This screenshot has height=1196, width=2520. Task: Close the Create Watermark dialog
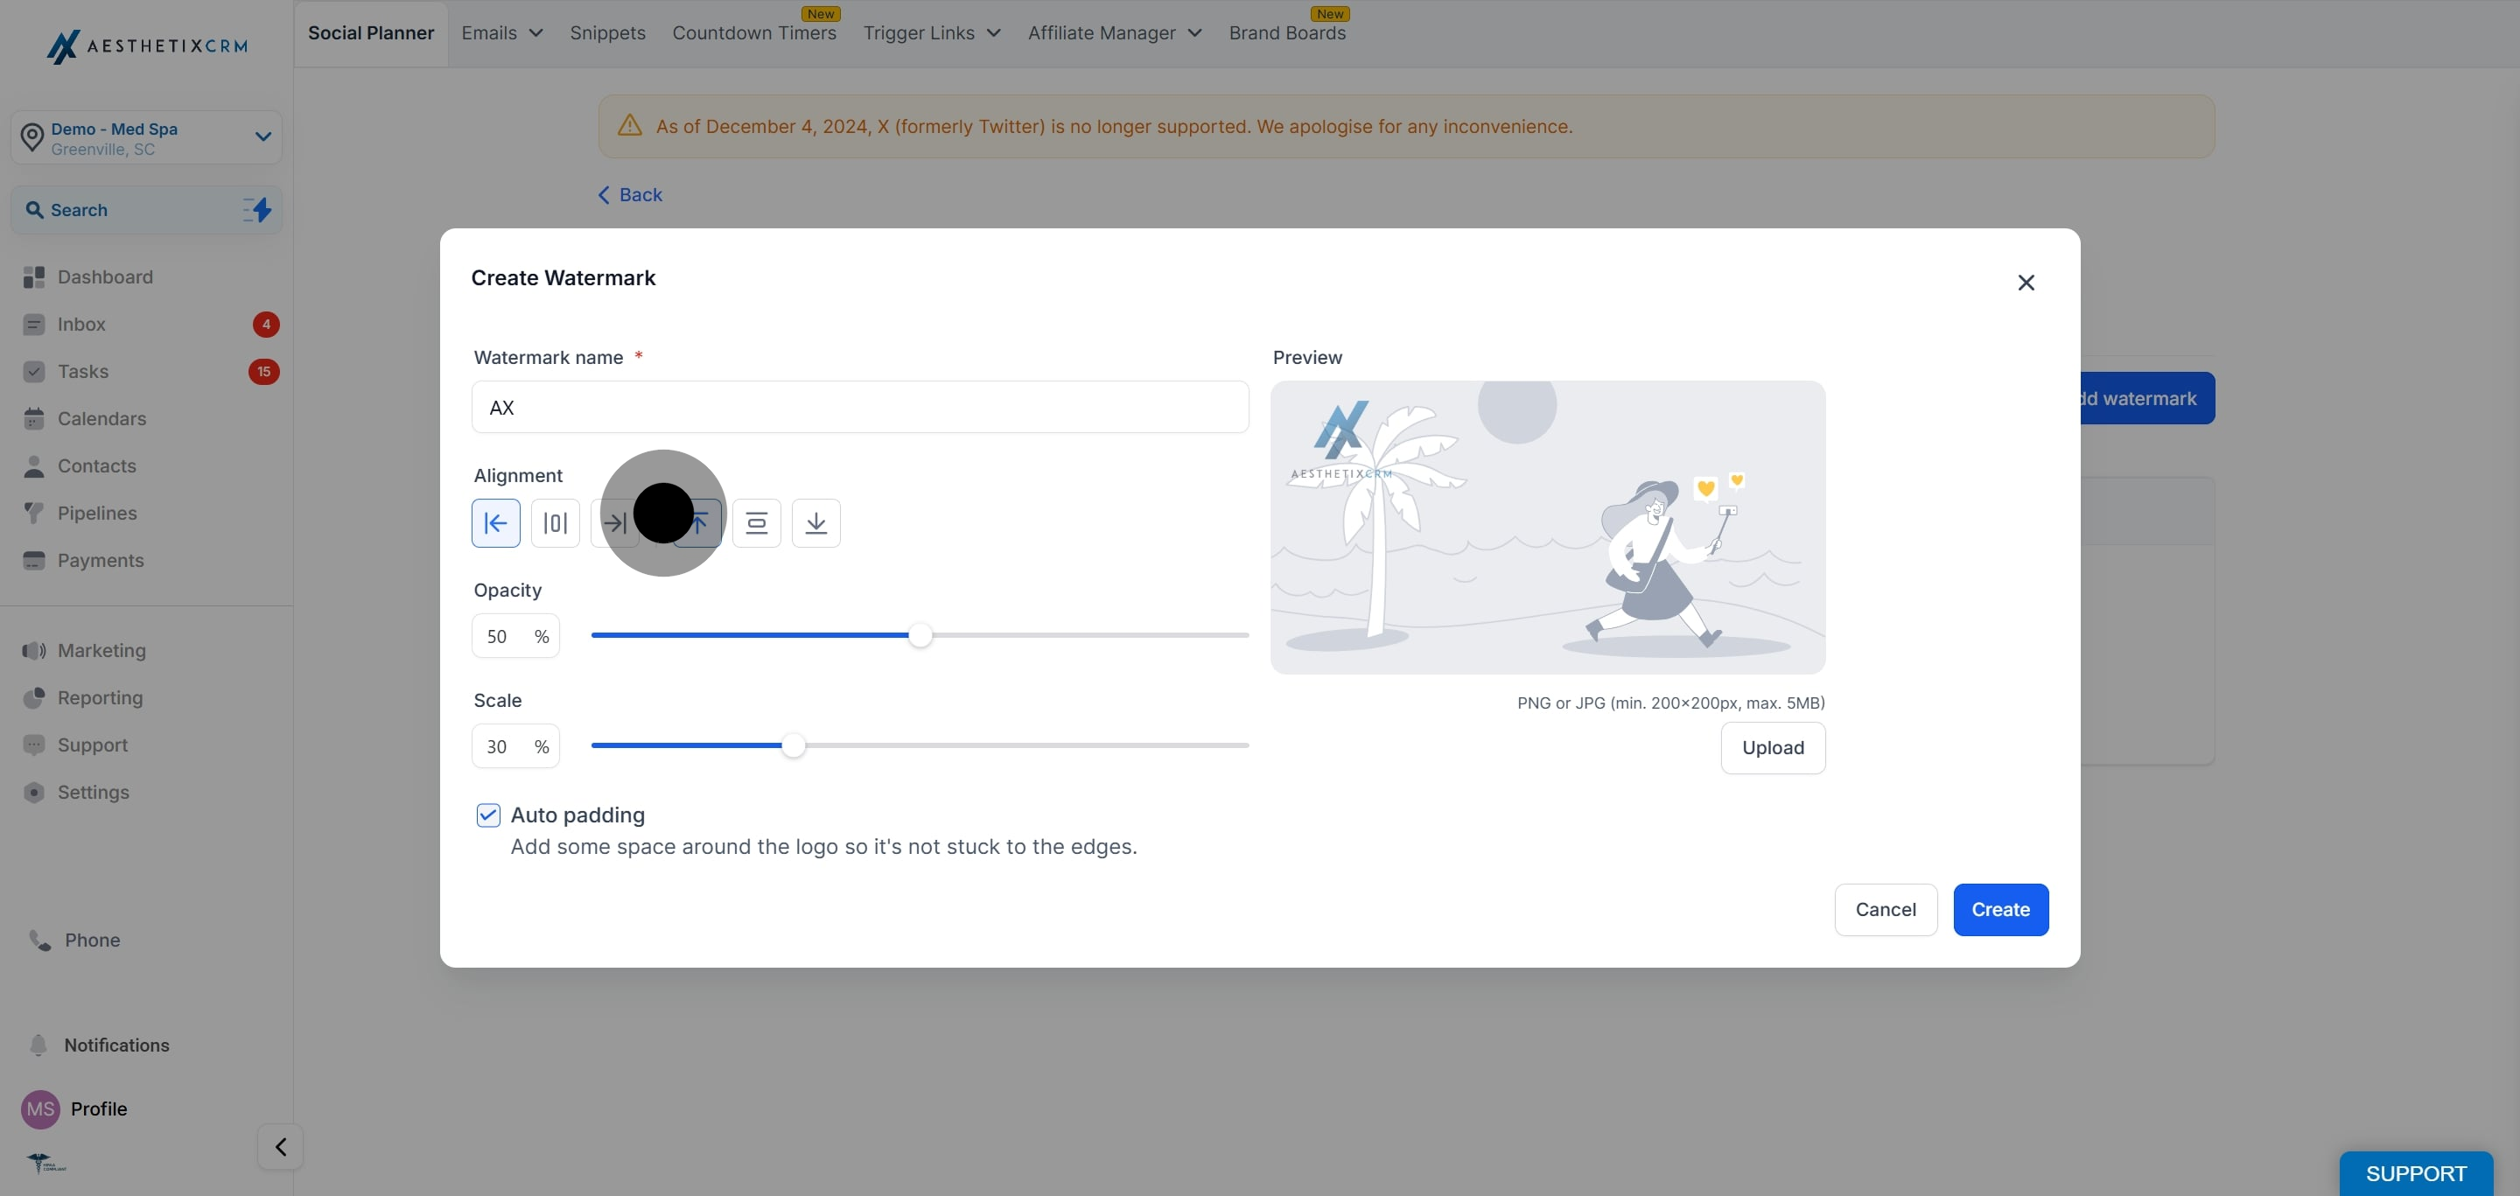(x=2026, y=283)
